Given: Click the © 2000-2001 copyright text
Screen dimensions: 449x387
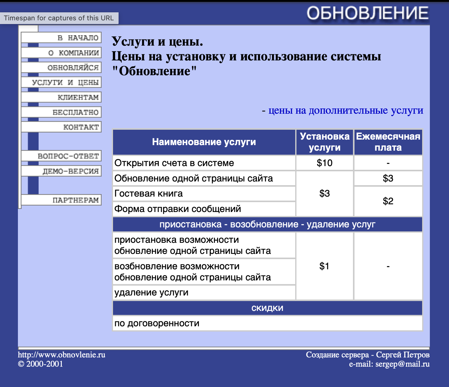Looking at the screenshot, I should click(x=40, y=364).
